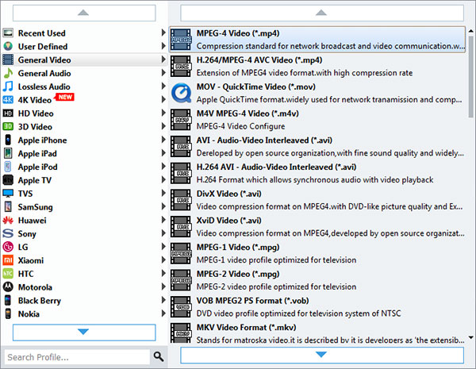This screenshot has height=369, width=476.
Task: Select the Apple iPhone category
Action: [42, 140]
